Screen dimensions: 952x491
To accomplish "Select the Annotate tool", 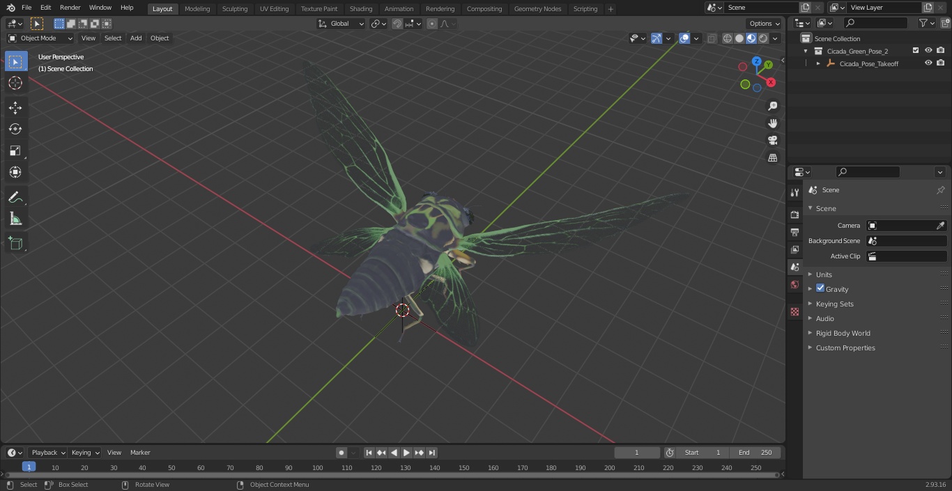I will [x=15, y=198].
